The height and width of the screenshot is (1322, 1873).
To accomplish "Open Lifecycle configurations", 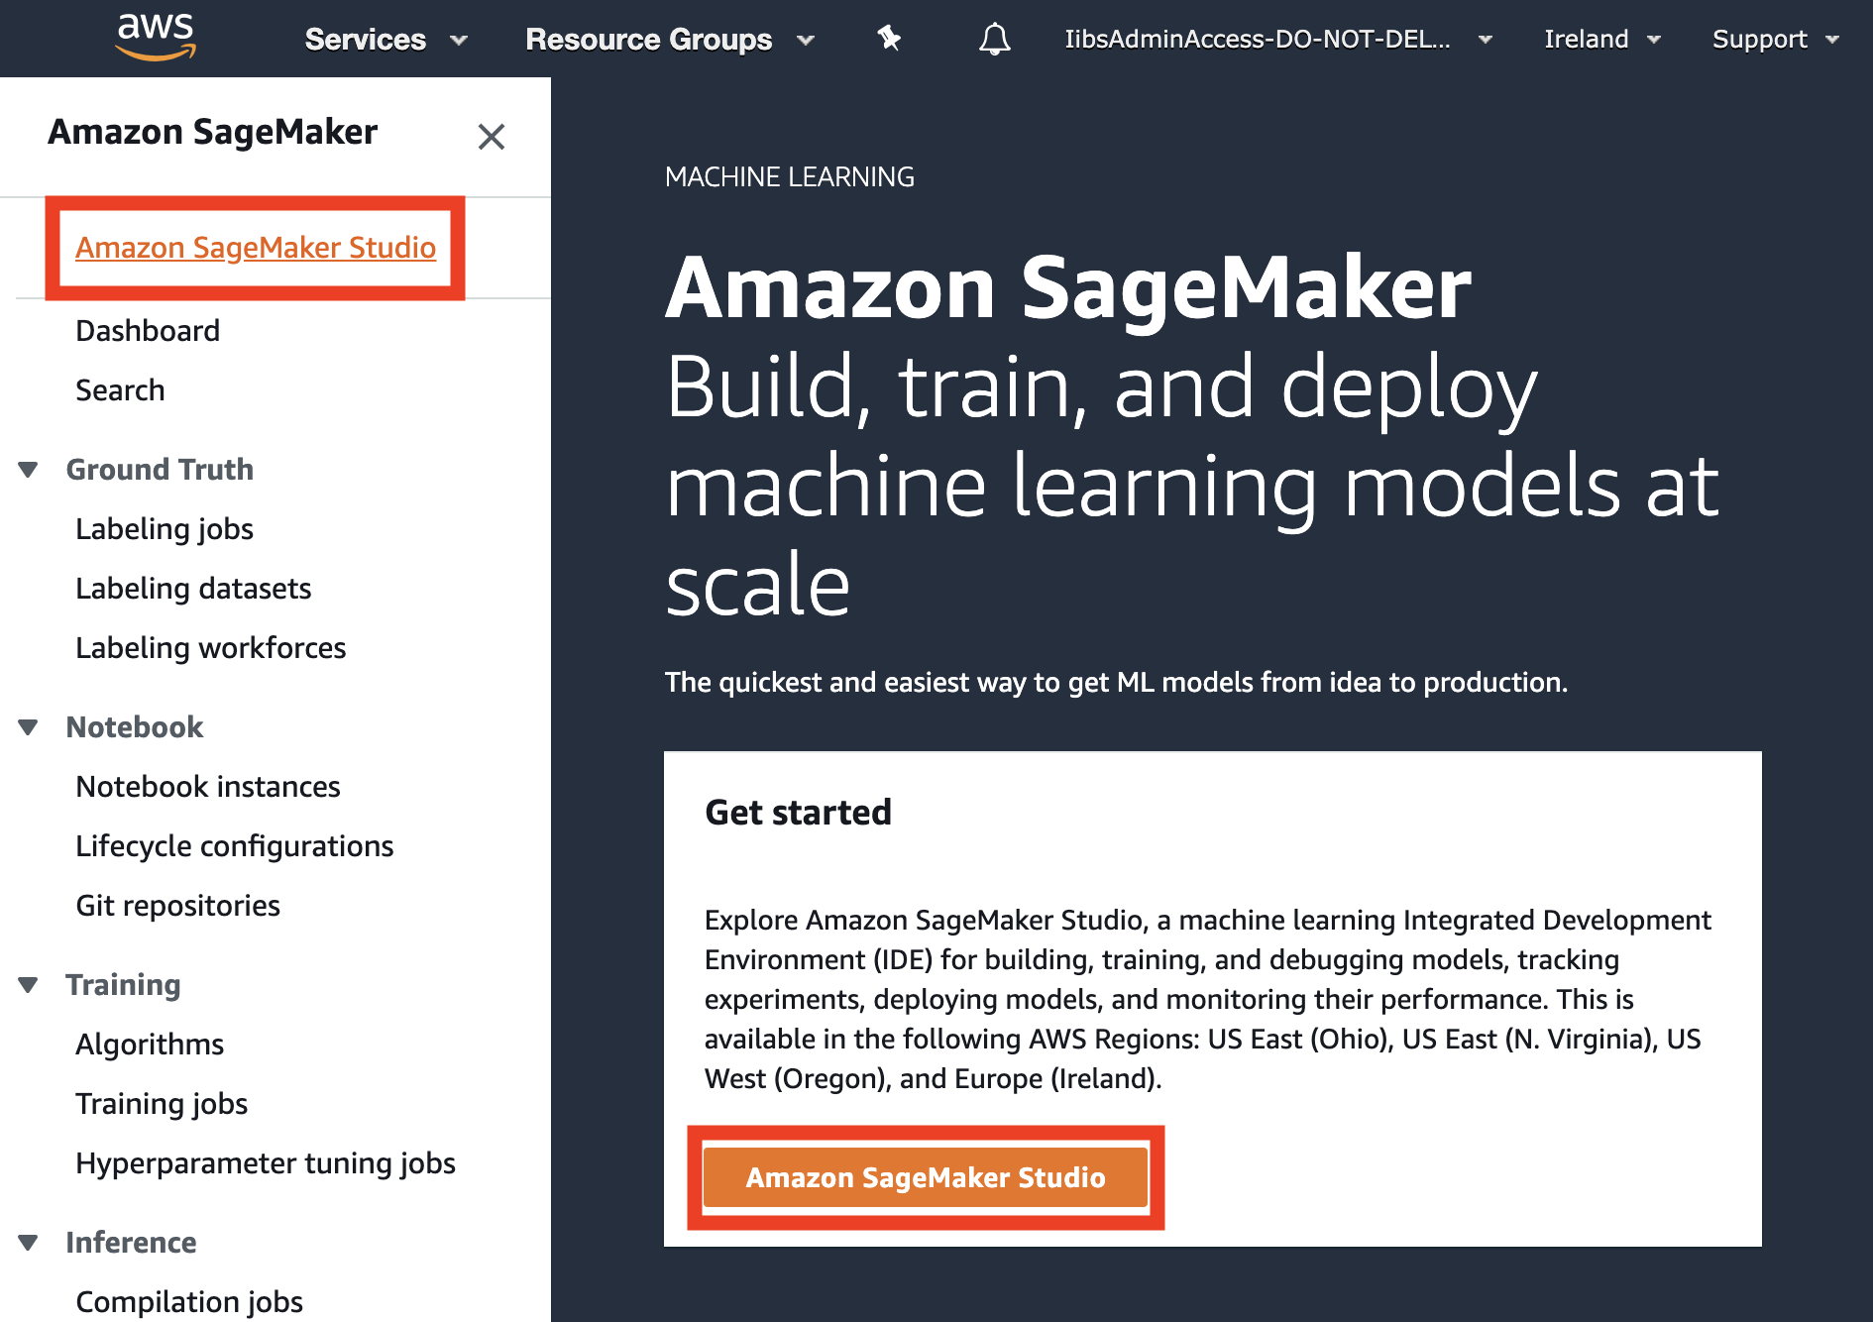I will pos(235,846).
